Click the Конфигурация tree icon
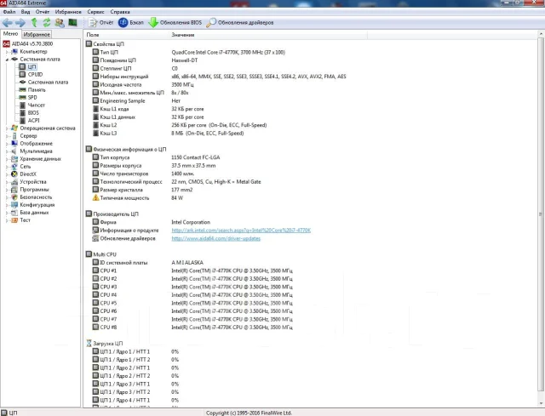Screen dimensions: 545x416 coord(14,204)
